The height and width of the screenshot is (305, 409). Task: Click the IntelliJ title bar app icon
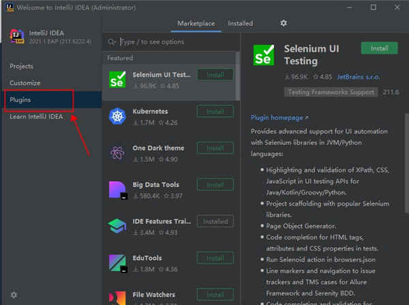pos(10,7)
